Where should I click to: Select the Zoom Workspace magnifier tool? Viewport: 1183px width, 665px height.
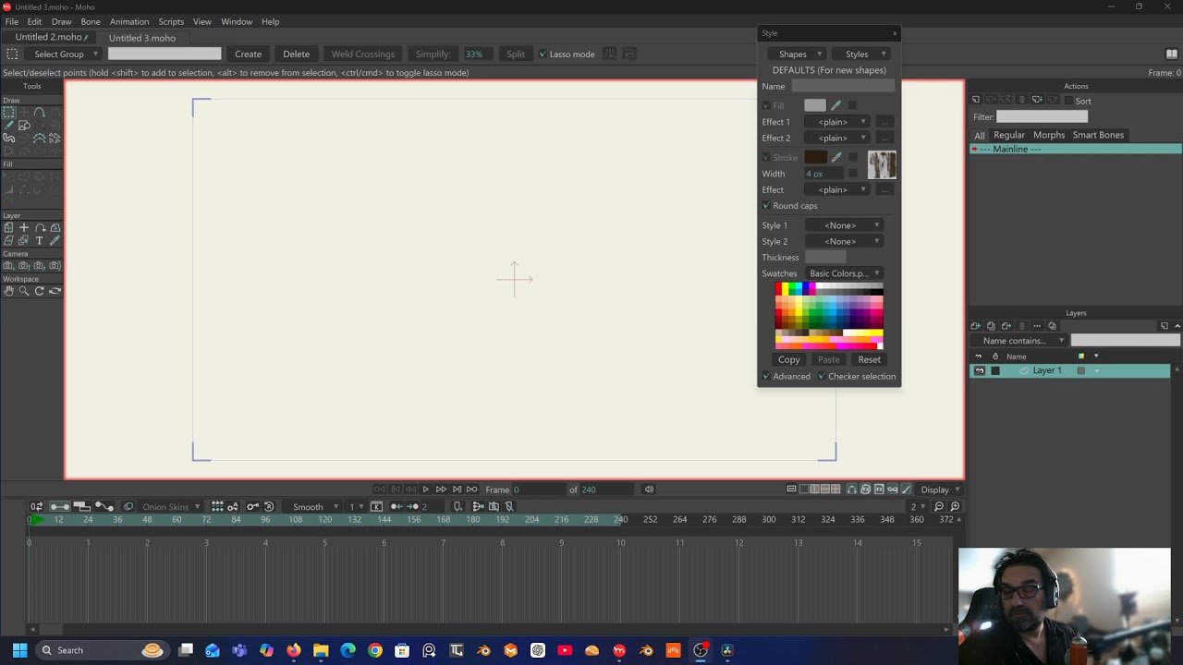[24, 291]
